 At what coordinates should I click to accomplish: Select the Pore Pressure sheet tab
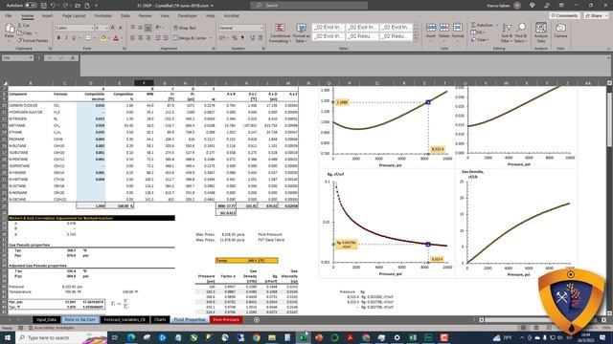click(x=226, y=320)
